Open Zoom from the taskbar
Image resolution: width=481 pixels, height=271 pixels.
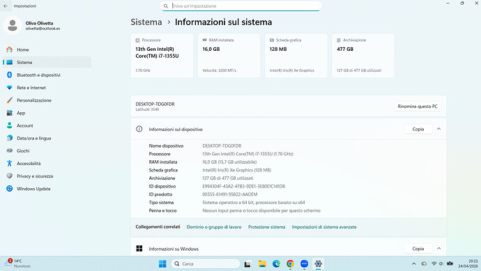pos(305,263)
